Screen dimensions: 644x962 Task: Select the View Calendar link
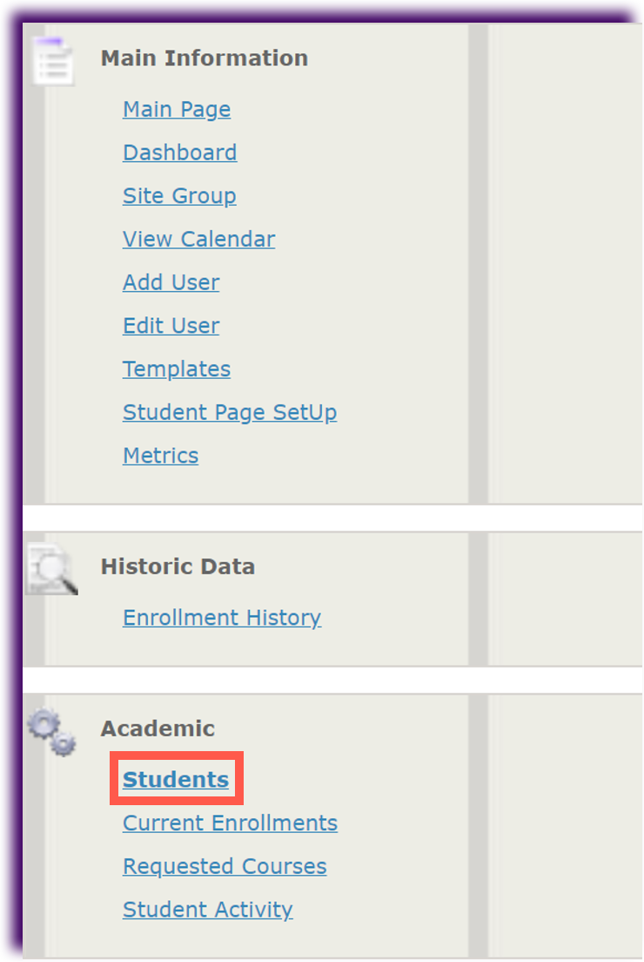click(198, 240)
